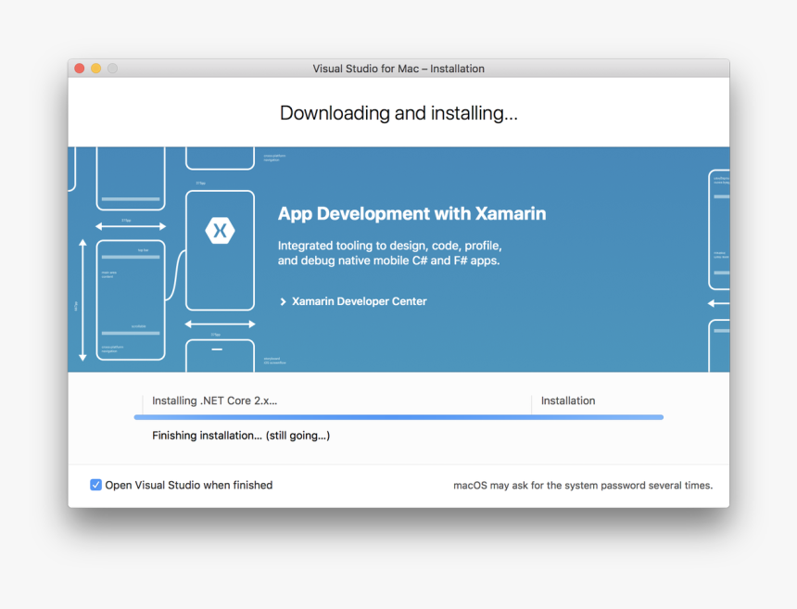Viewport: 797px width, 609px height.
Task: Click the horizontal double arrow above the tab bar wireframe
Action: (x=131, y=226)
